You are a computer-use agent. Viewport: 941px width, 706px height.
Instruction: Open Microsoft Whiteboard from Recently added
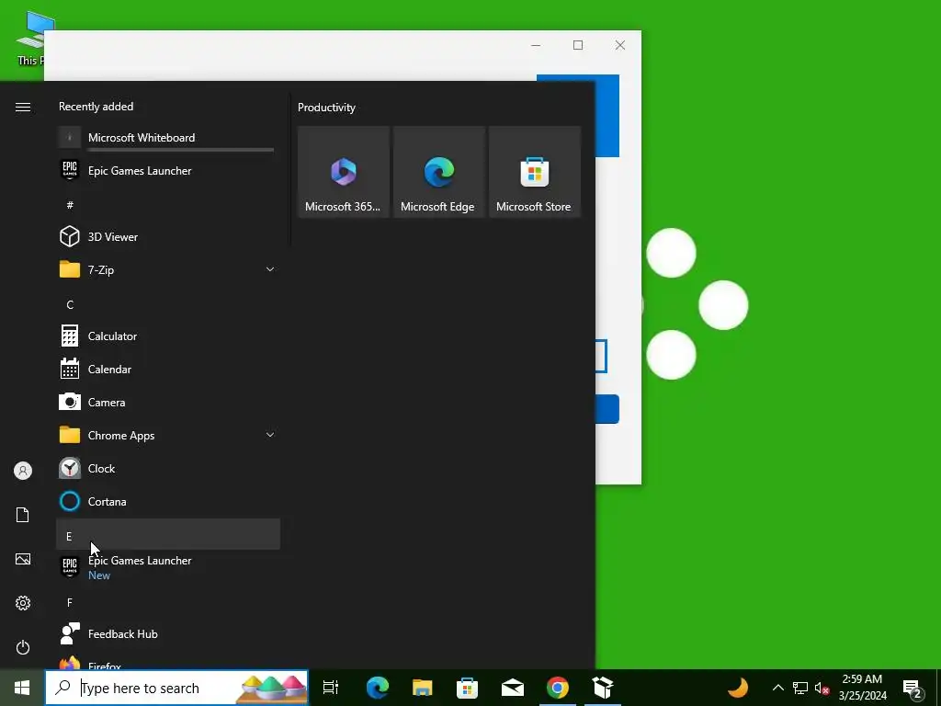tap(167, 138)
